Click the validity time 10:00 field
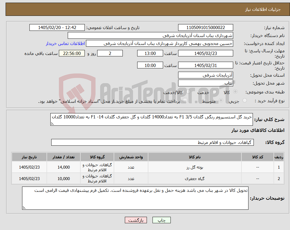 tap(150, 65)
